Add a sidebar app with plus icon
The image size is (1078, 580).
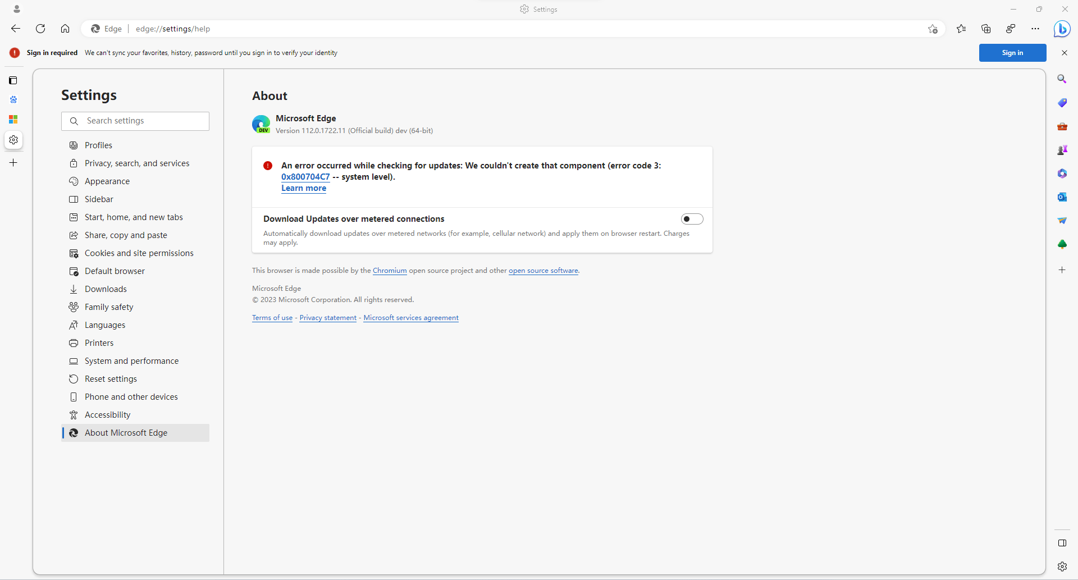(1062, 270)
